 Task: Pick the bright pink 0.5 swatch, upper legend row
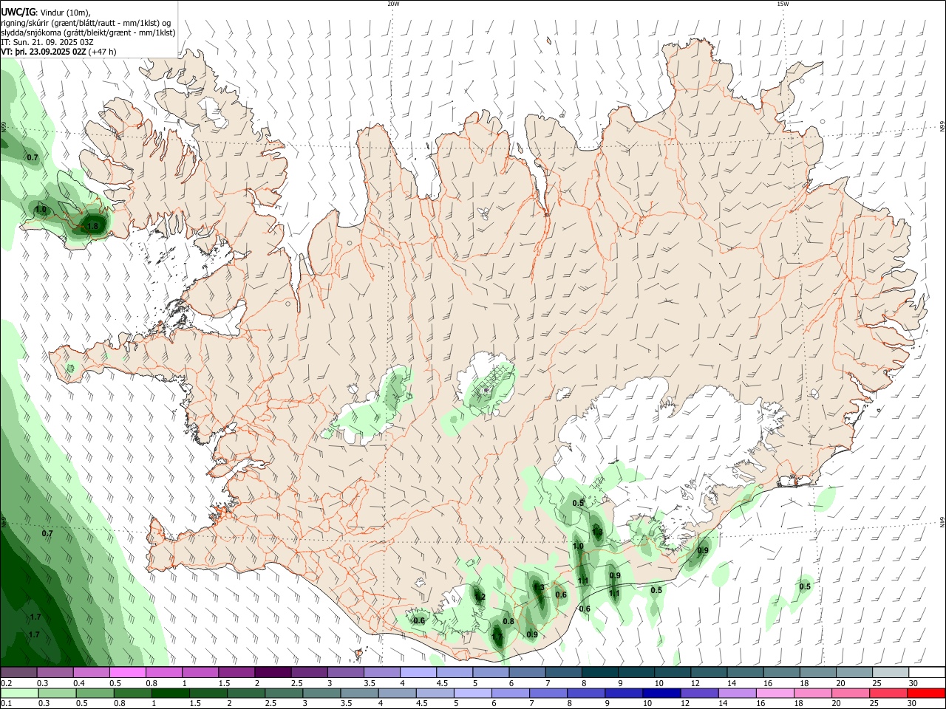pos(127,673)
